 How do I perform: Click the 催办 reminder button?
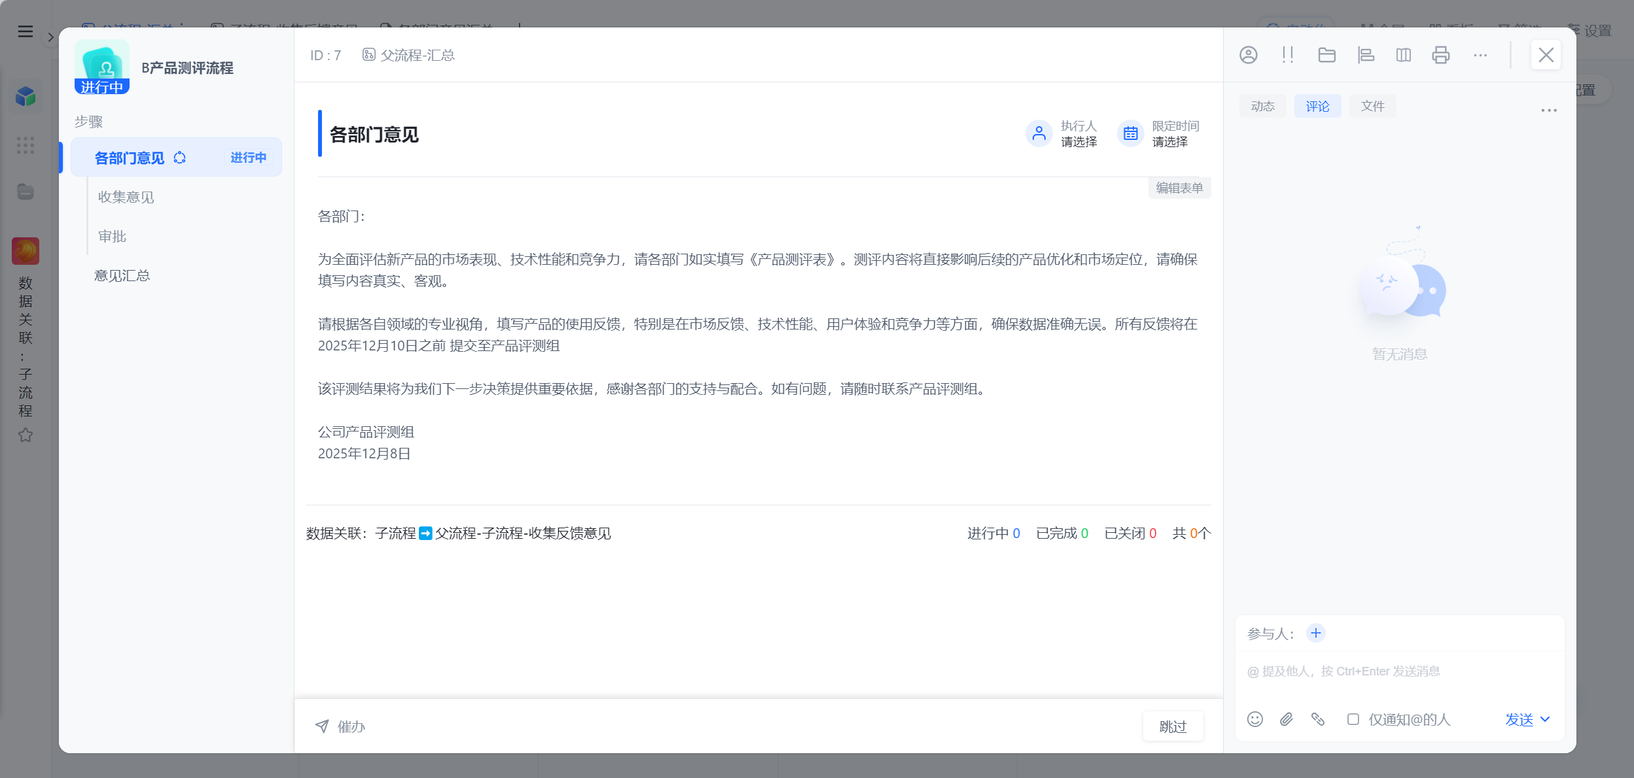[340, 726]
